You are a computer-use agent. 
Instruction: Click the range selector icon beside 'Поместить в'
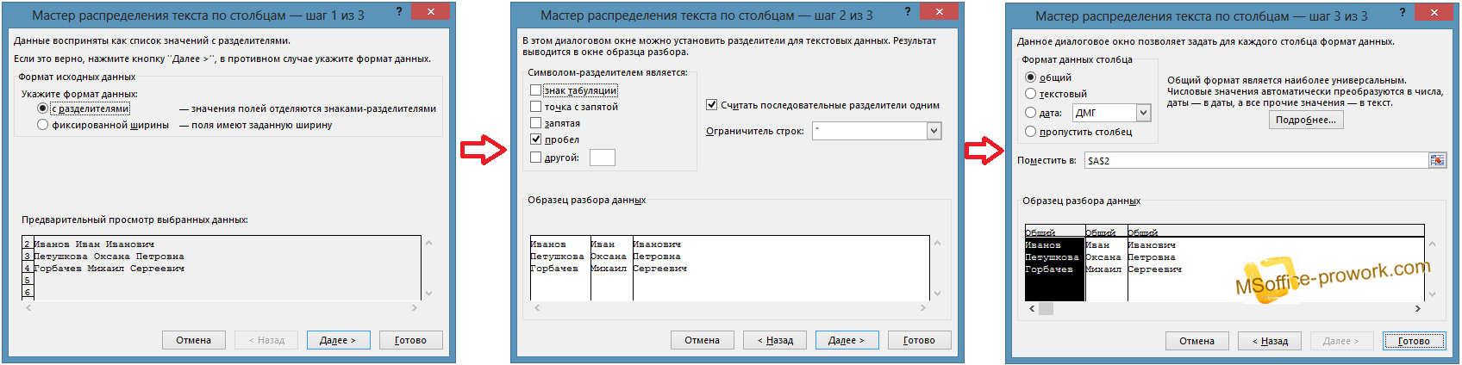pos(1437,160)
